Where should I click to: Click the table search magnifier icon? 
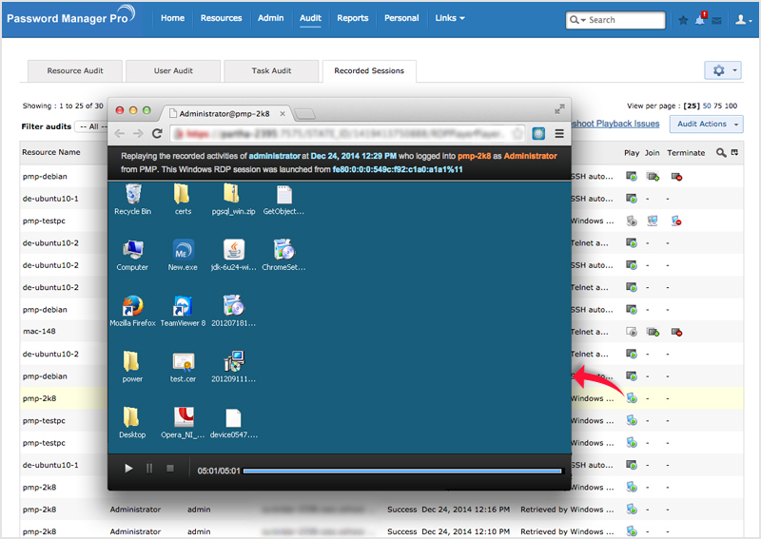721,153
